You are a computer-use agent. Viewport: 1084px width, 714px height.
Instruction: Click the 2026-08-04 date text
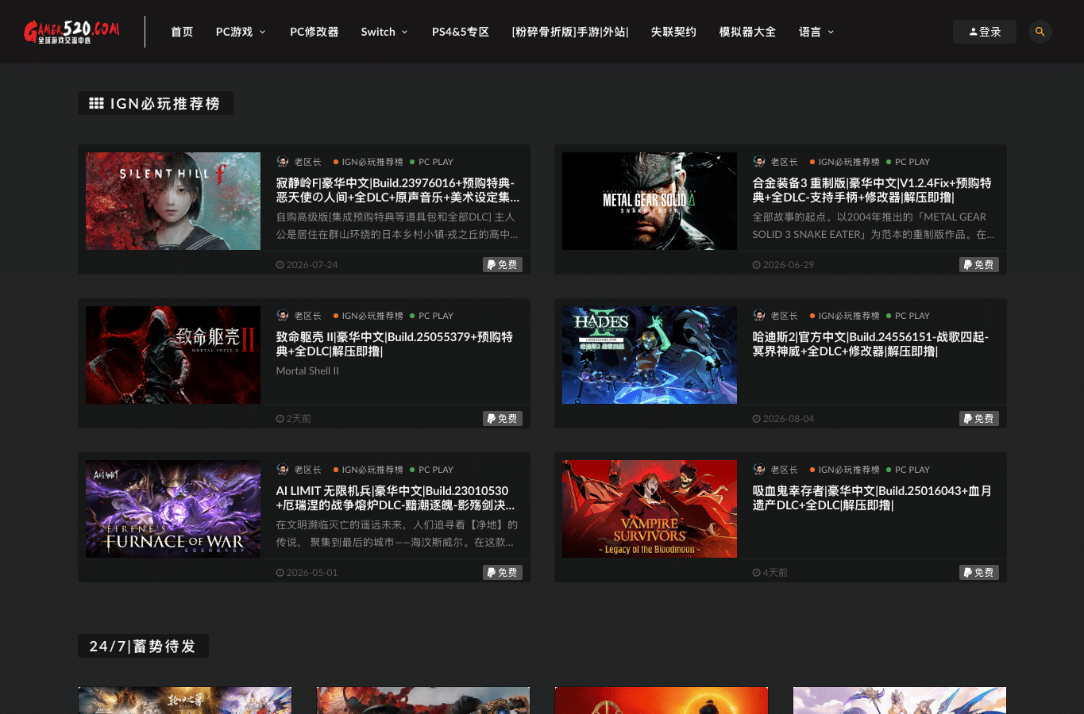click(784, 419)
